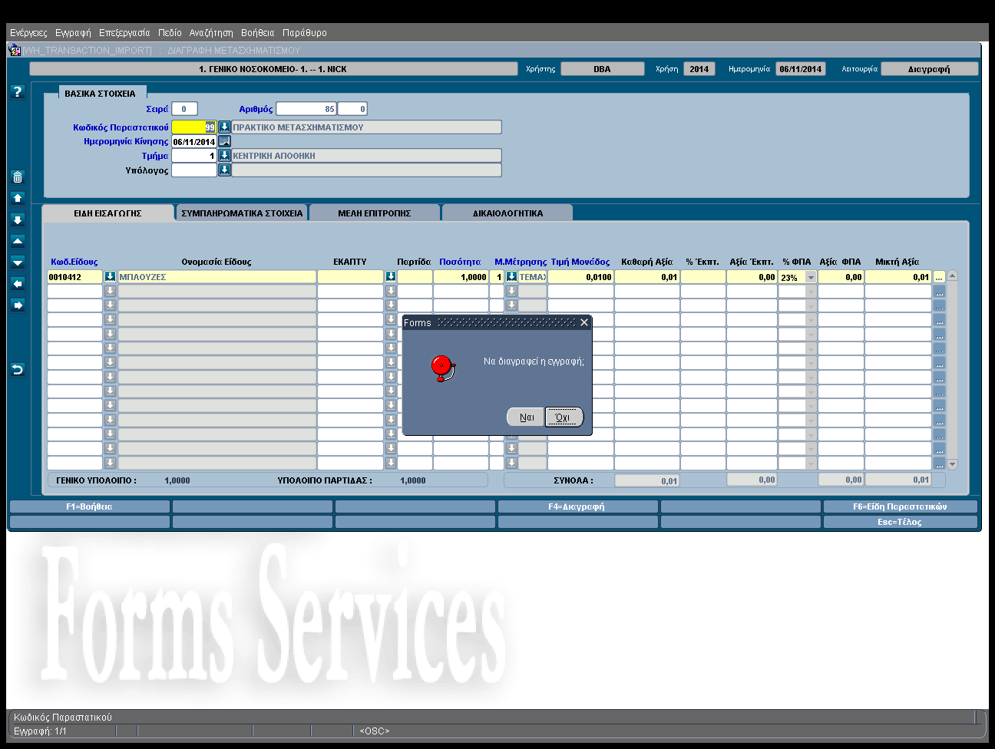
Task: Click the Εγγραφή: 1/1 status text
Action: 41,731
